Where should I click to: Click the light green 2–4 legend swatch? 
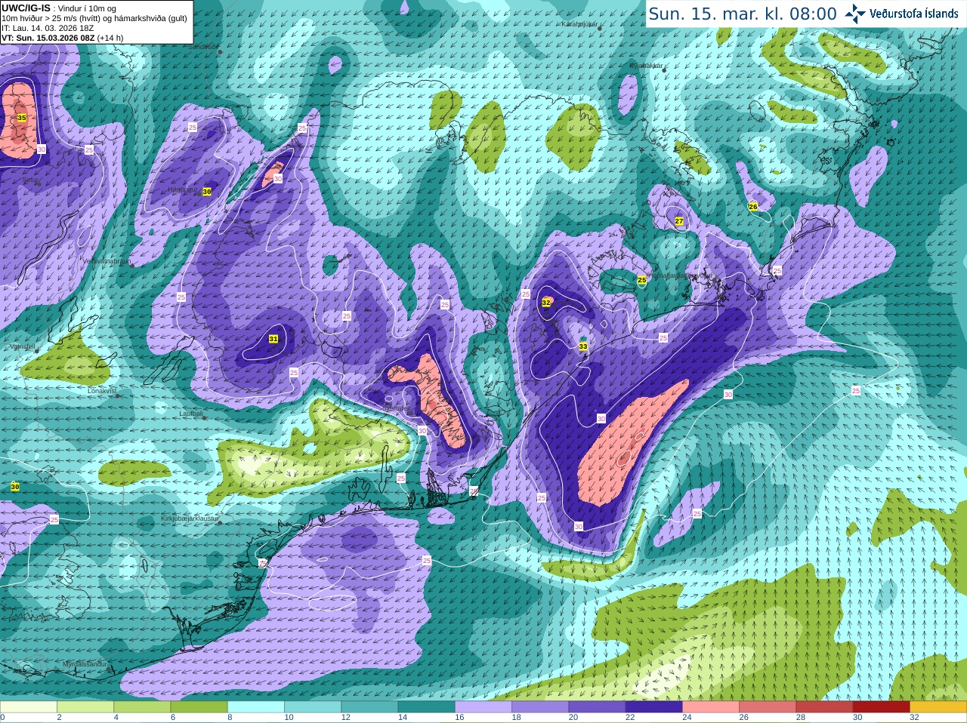coord(85,707)
